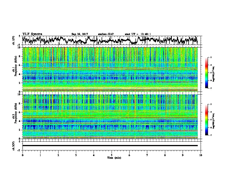Image resolution: width=226 pixels, height=174 pixels.
Task: Click the time axis tick label "10"
Action: (x=201, y=155)
